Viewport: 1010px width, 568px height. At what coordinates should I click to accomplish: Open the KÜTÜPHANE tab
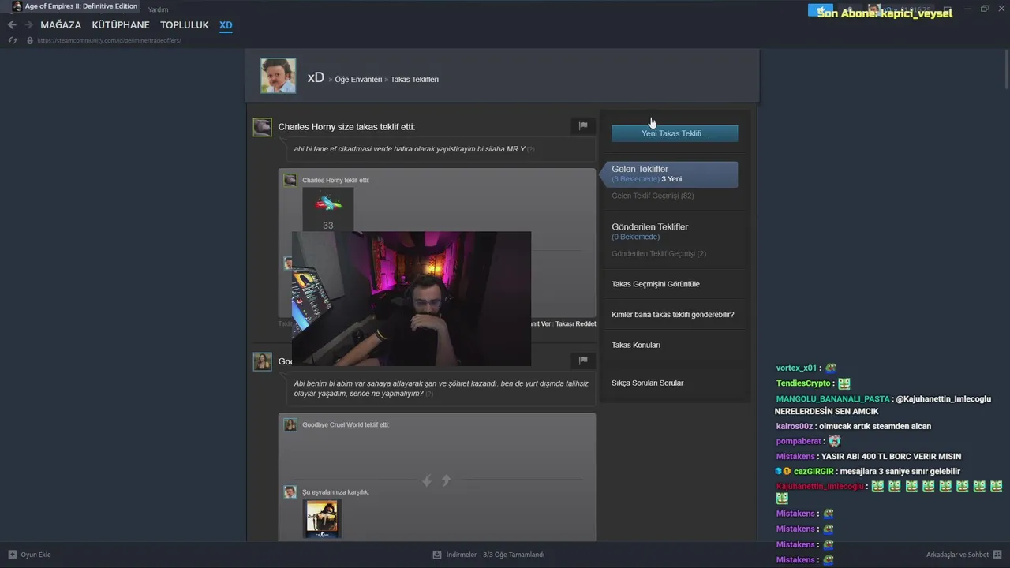(121, 25)
